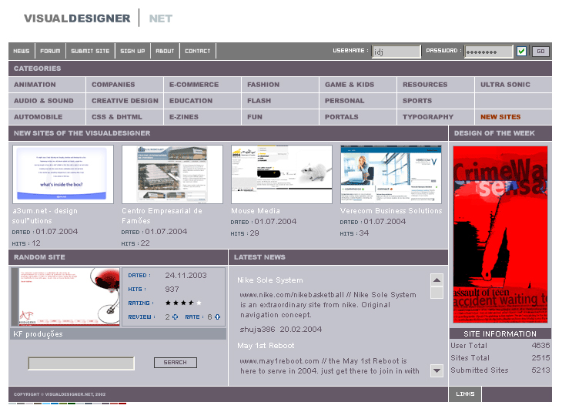
Task: Browse the Resources category
Action: click(425, 85)
